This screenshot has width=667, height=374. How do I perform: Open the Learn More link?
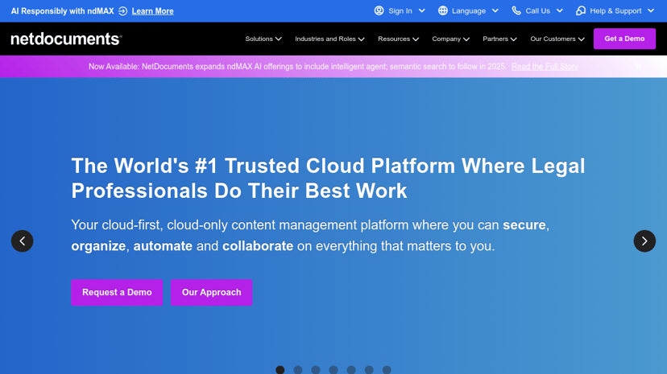point(152,11)
